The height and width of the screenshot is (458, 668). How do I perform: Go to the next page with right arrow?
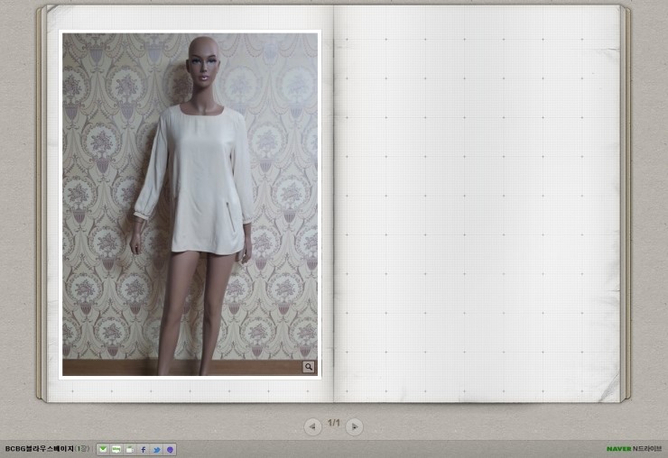(355, 426)
